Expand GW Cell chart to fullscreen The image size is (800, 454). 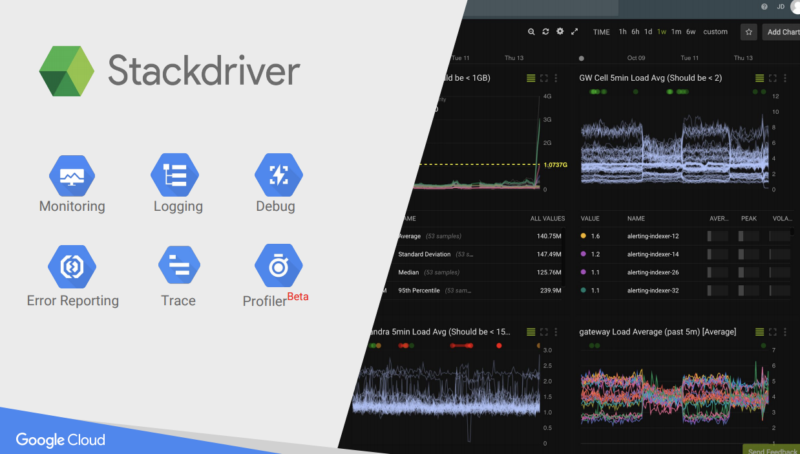[773, 78]
